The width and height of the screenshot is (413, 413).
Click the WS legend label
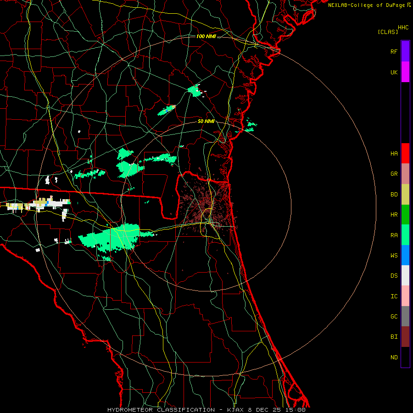tap(394, 256)
